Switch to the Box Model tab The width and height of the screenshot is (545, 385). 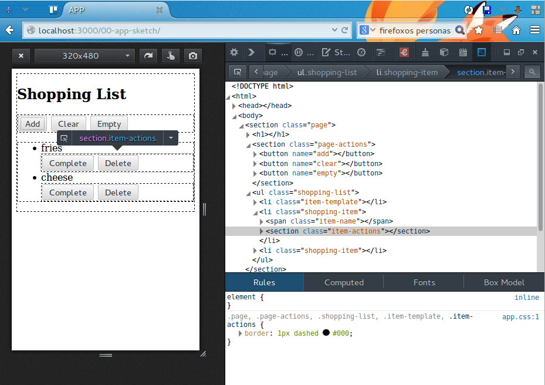click(504, 282)
